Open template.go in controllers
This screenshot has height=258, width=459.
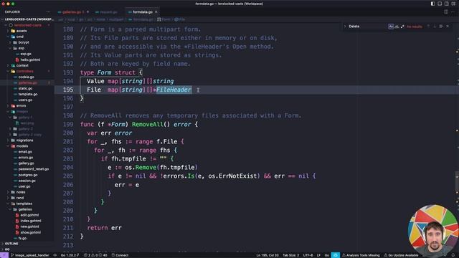tap(27, 94)
